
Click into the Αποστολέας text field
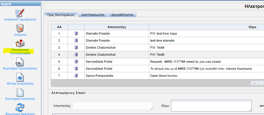point(113,105)
